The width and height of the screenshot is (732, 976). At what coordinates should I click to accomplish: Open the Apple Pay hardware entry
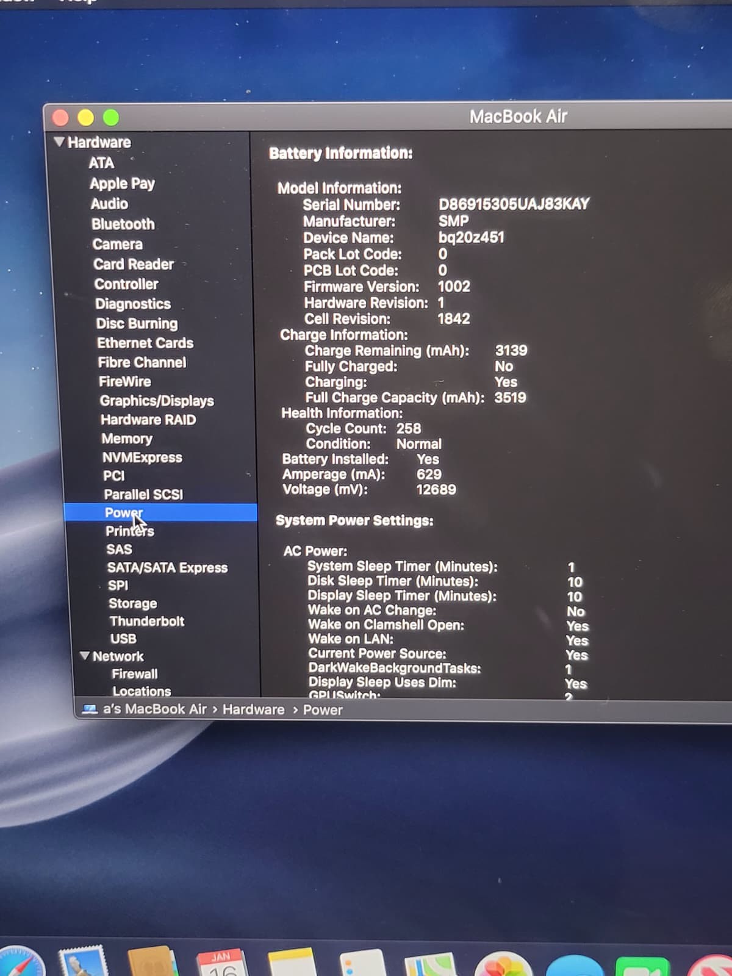coord(122,184)
